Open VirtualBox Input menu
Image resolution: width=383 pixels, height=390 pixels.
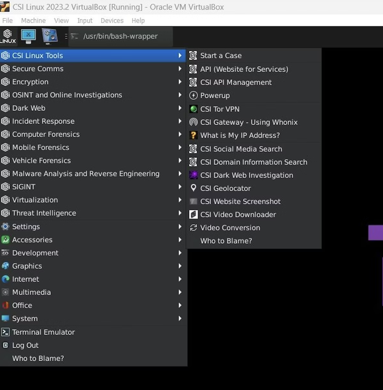pyautogui.click(x=85, y=21)
